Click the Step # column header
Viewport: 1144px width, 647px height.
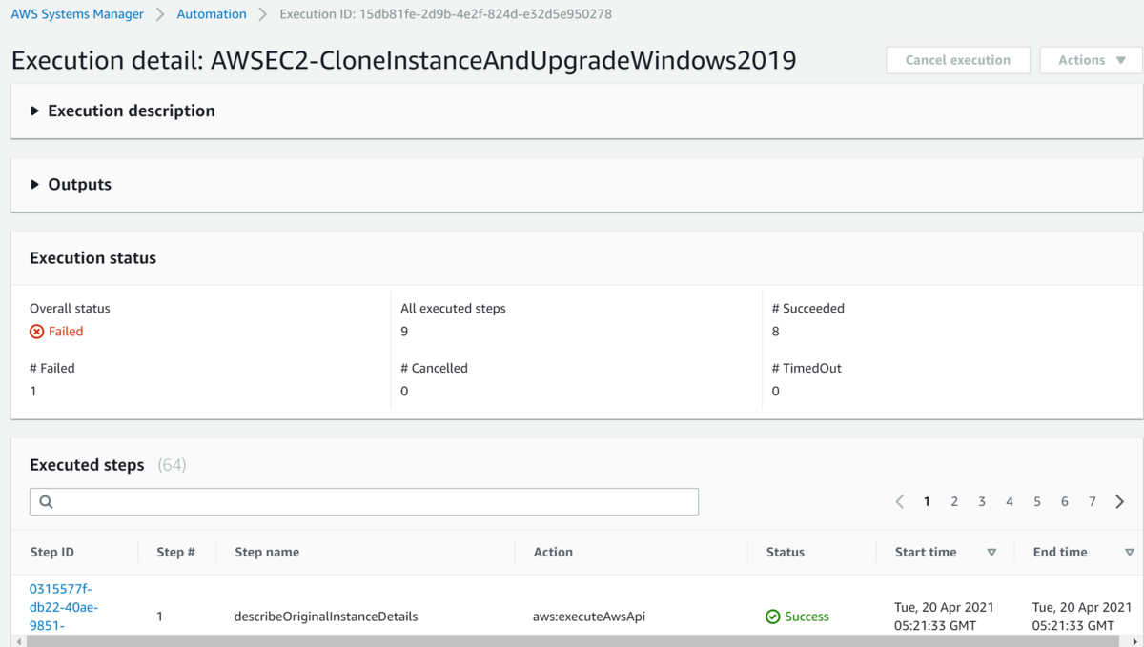(x=175, y=553)
